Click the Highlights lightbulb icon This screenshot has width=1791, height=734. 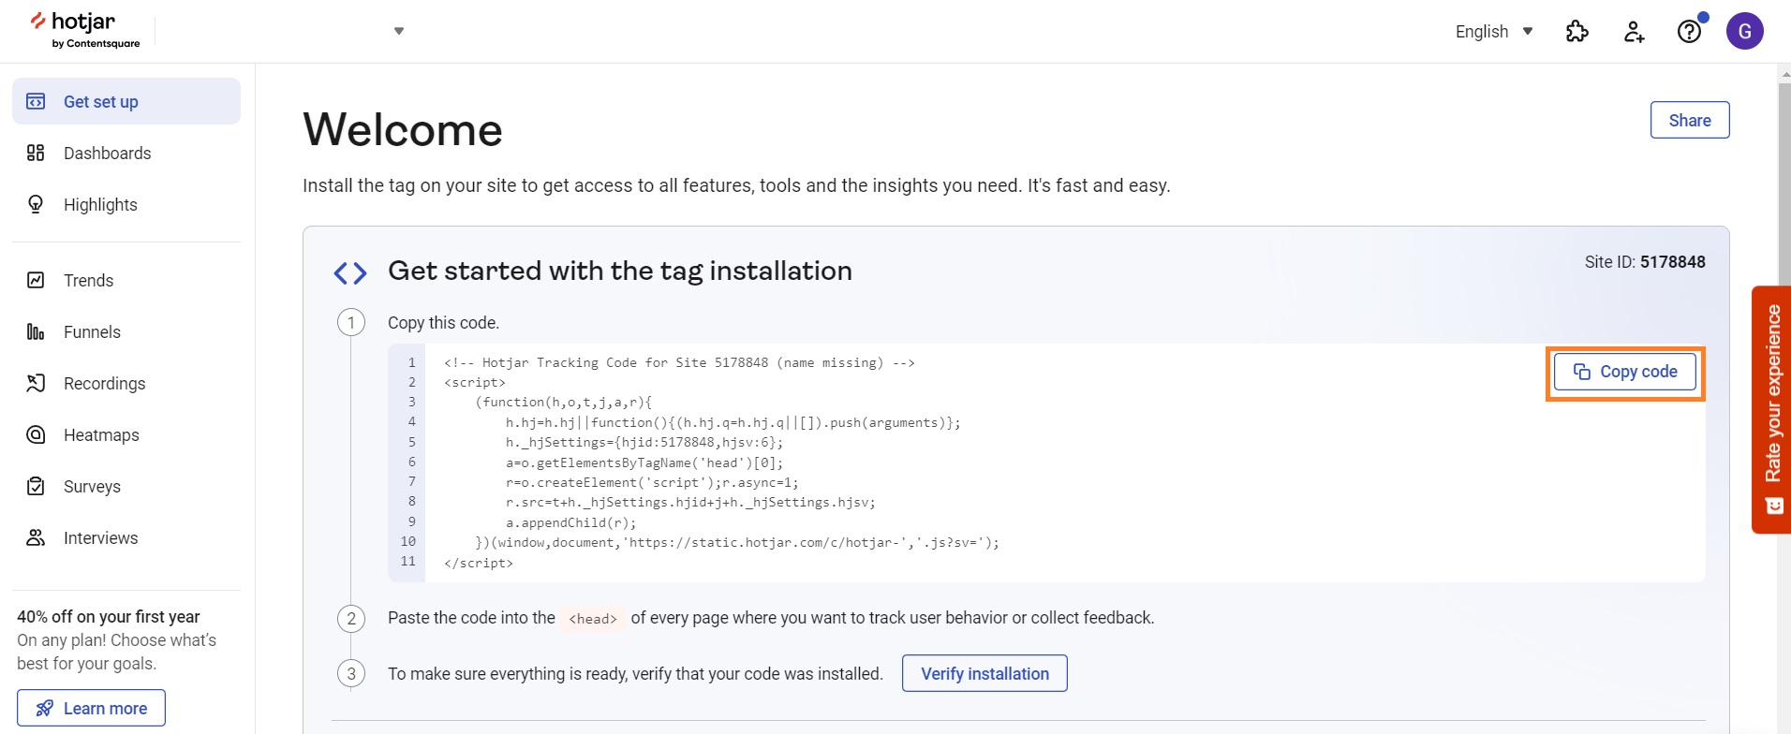36,204
